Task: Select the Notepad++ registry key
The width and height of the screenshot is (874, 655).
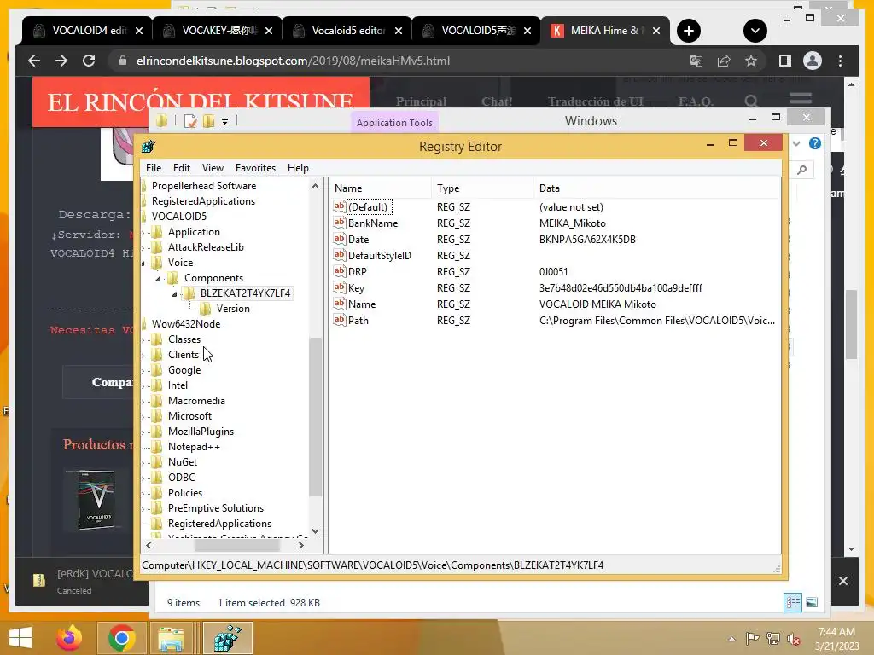Action: coord(194,447)
